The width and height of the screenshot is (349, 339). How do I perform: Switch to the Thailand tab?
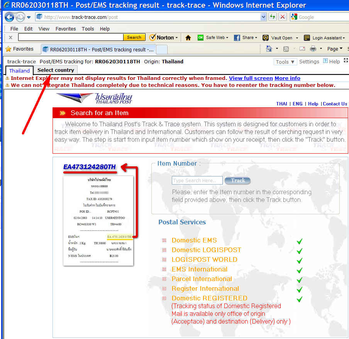(19, 71)
